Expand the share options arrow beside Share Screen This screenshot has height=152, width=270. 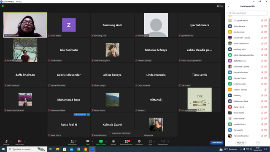106,141
